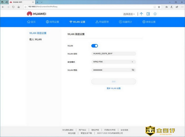Click the WLAN 名称 input field

tap(114, 54)
